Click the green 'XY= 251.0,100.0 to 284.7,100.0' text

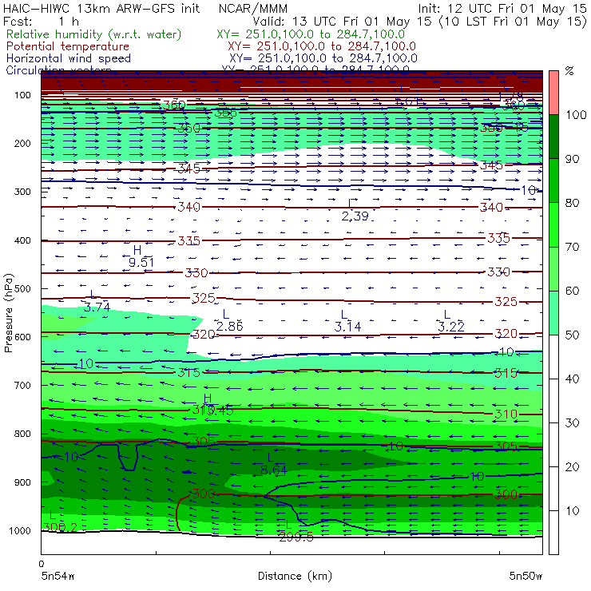point(311,34)
